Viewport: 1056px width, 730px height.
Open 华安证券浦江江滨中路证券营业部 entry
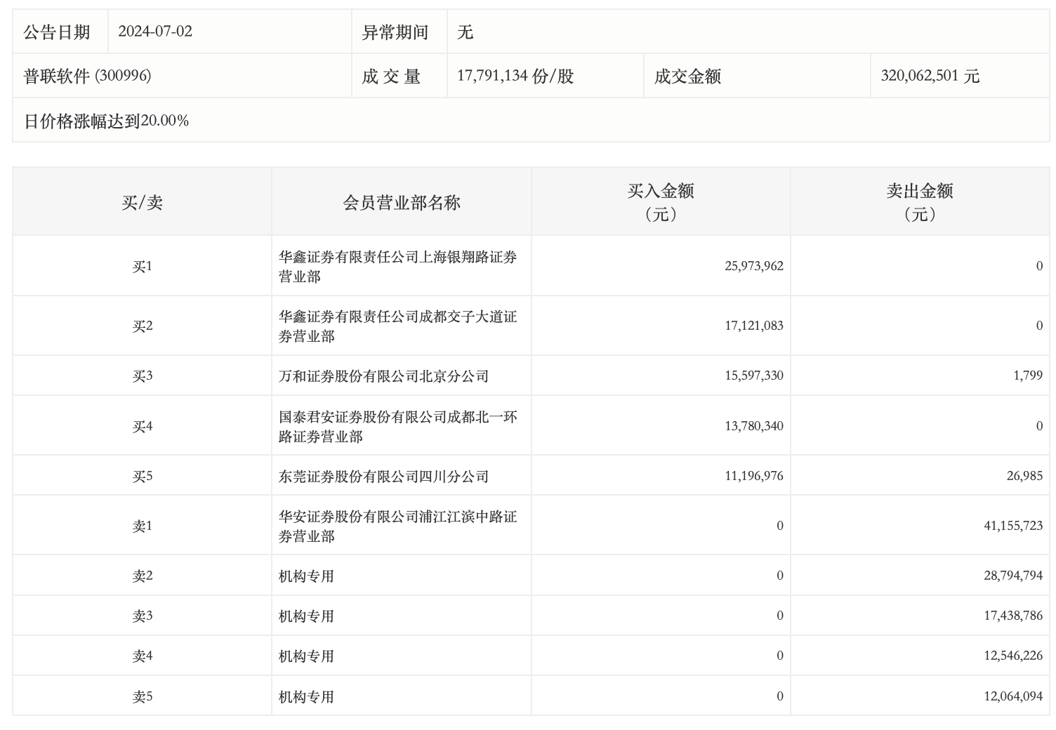pos(397,526)
